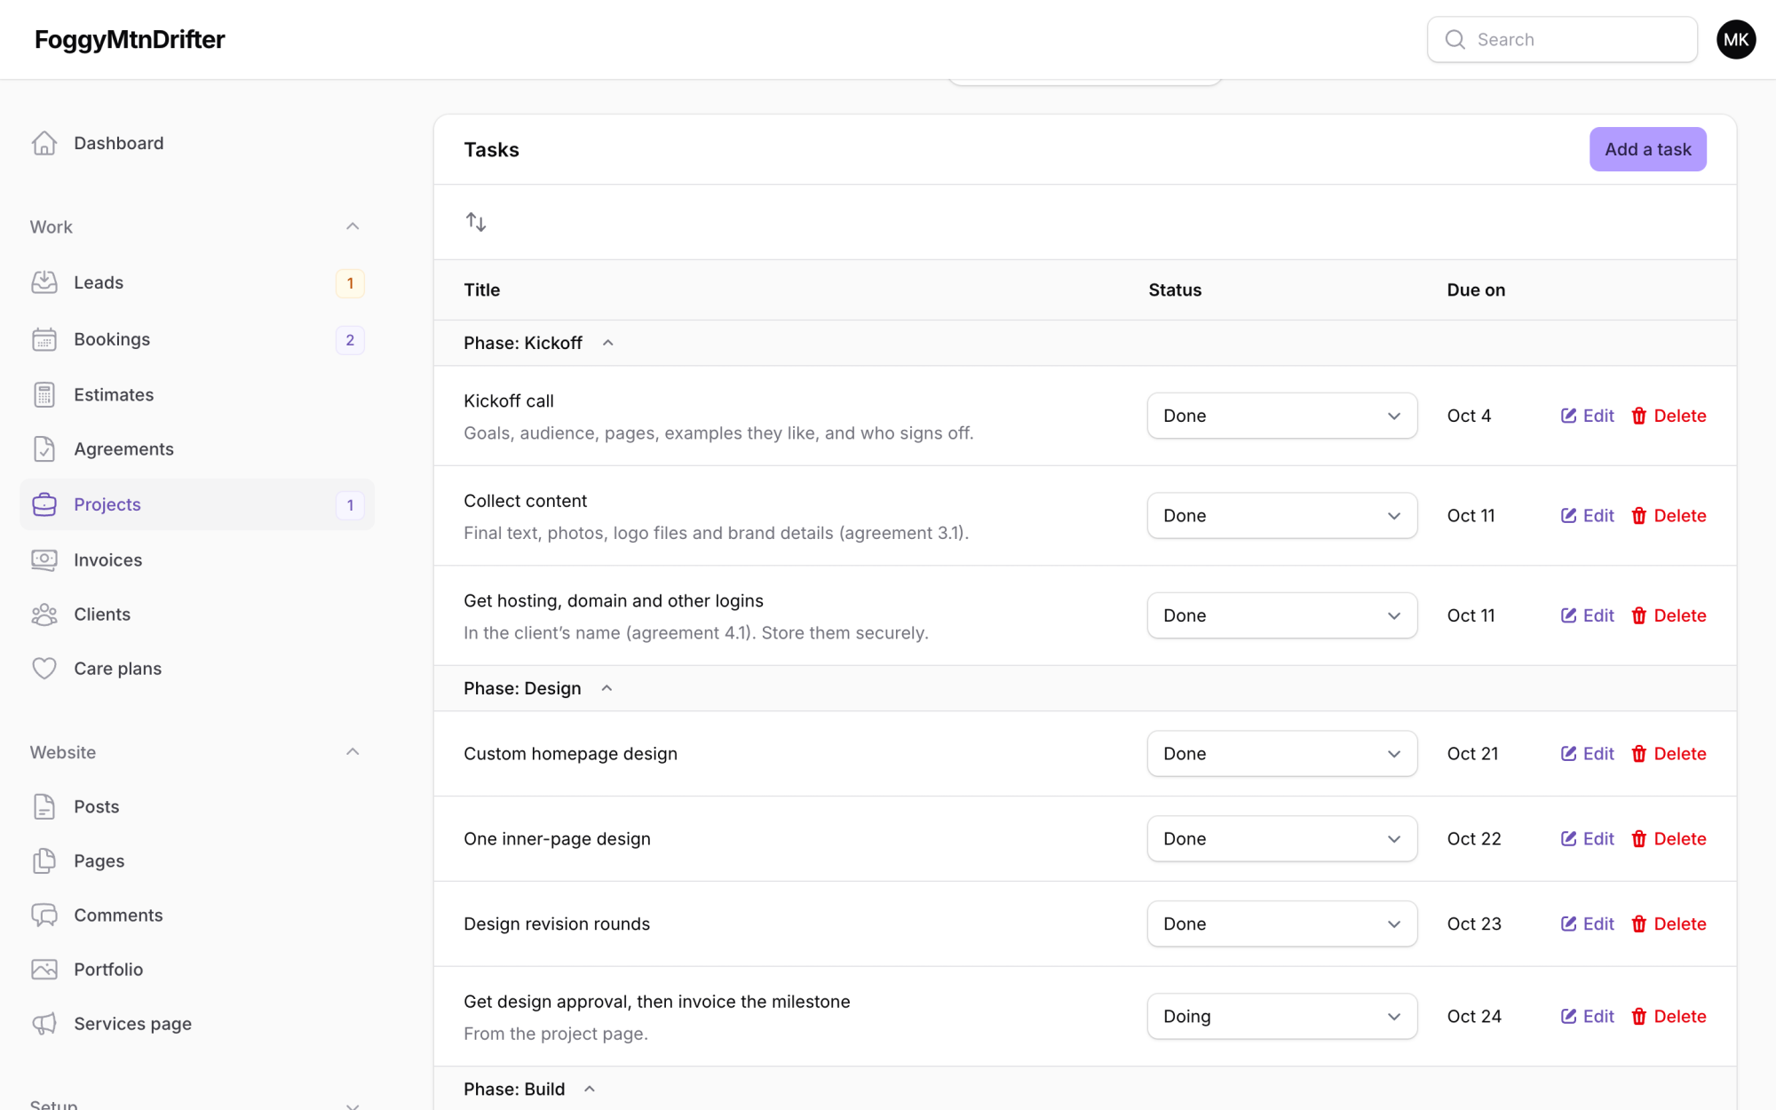This screenshot has height=1110, width=1776.
Task: Collapse the Phase: Kickoff group
Action: coord(608,343)
